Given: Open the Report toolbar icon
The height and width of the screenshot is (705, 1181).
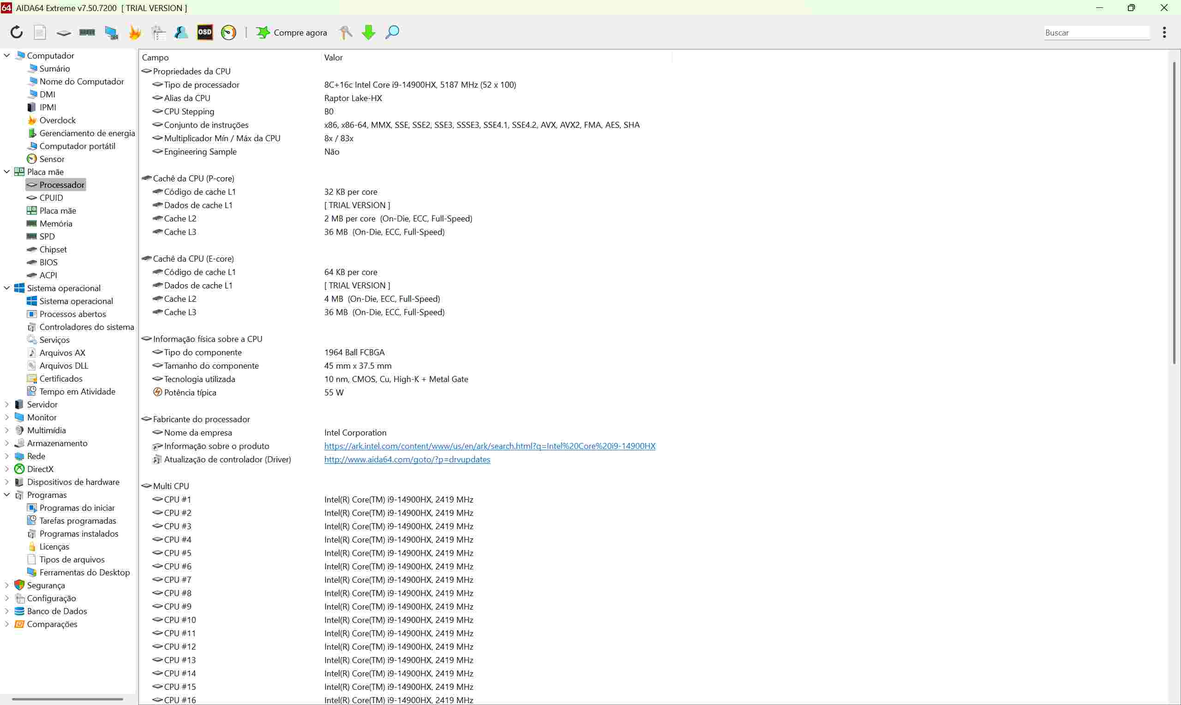Looking at the screenshot, I should [40, 32].
